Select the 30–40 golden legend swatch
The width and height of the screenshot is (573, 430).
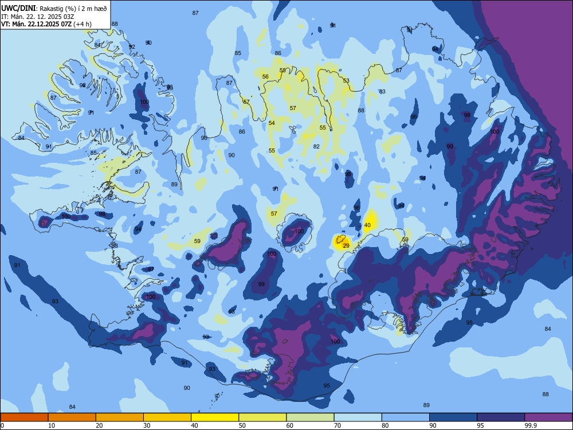pyautogui.click(x=167, y=417)
